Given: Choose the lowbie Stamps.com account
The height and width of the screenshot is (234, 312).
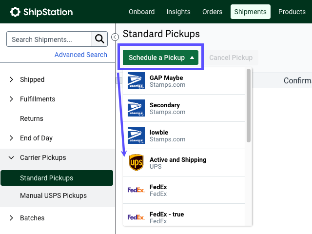Looking at the screenshot, I should point(184,136).
